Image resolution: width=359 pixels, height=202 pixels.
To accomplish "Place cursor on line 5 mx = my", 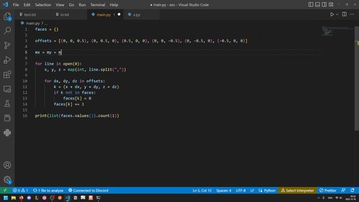I will (x=48, y=52).
